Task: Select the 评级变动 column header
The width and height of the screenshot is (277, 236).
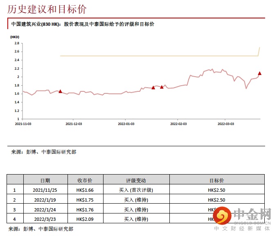Action: pos(136,180)
